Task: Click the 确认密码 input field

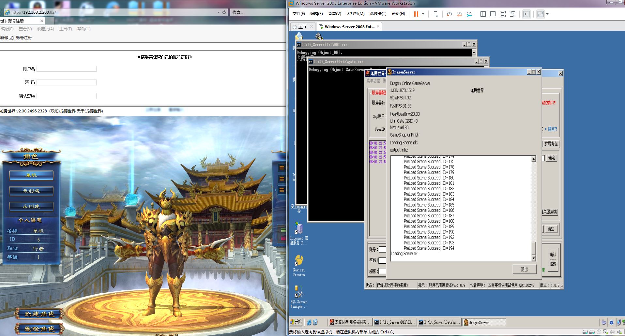Action: pos(67,96)
